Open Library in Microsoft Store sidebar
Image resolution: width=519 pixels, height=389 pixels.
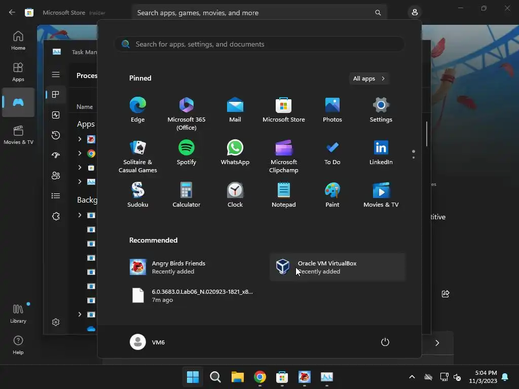(18, 314)
